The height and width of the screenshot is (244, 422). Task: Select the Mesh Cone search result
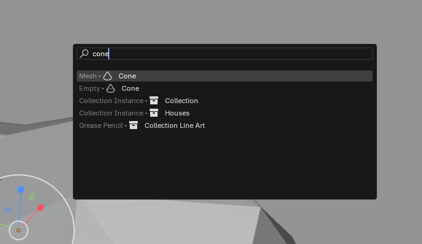224,76
